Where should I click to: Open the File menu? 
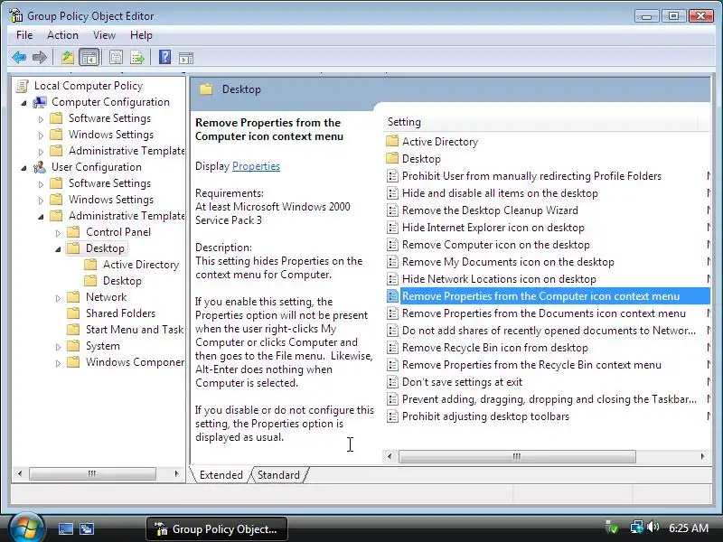[24, 35]
